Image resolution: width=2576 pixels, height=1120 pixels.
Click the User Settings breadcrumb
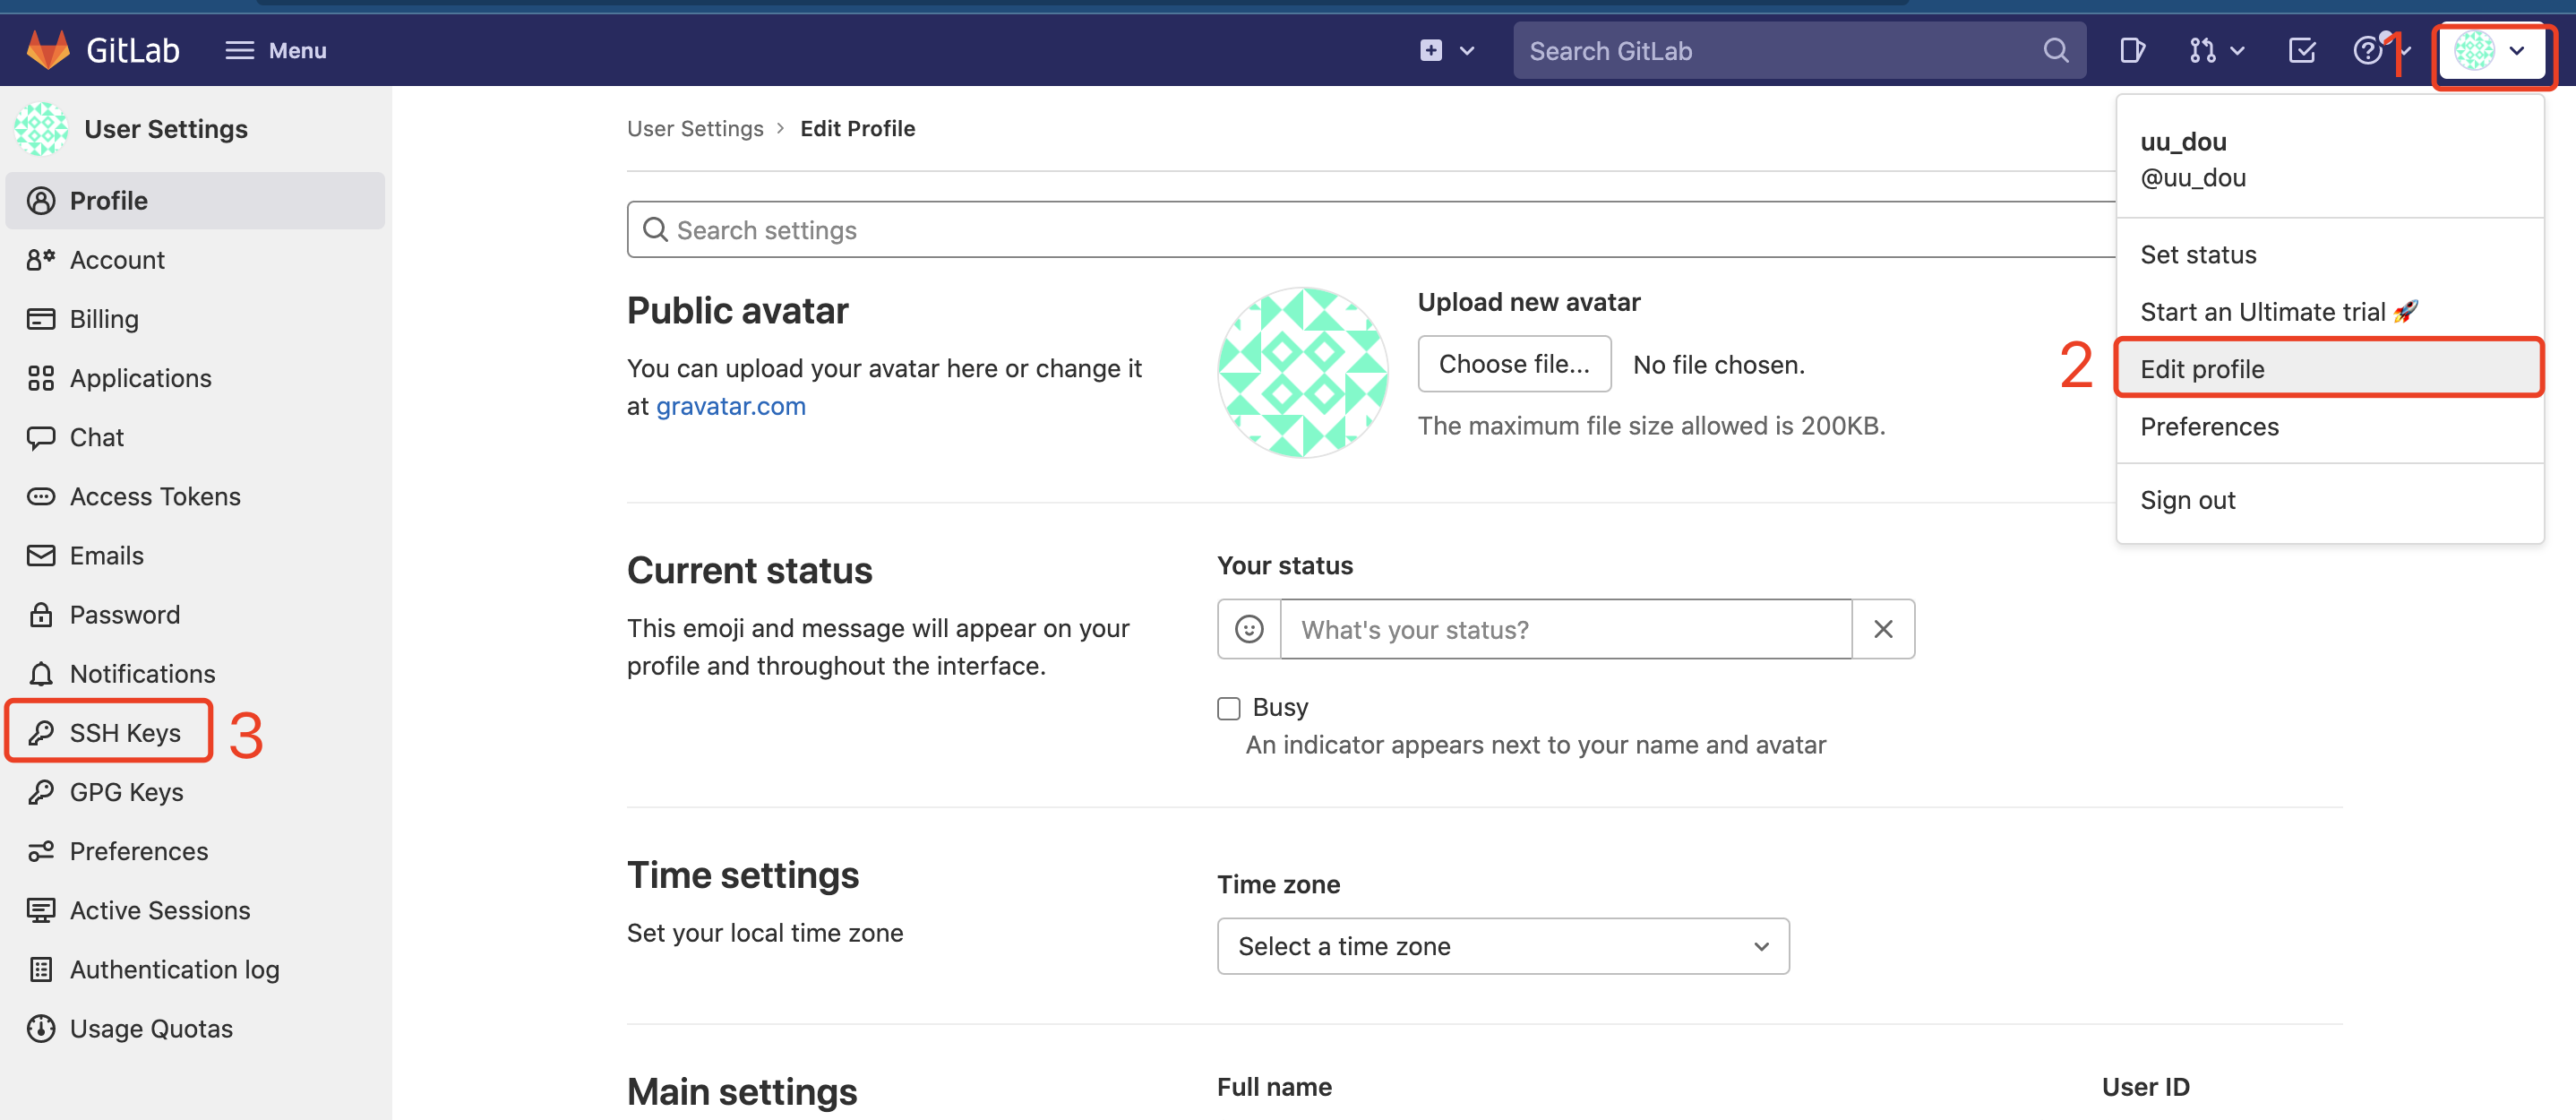(695, 128)
